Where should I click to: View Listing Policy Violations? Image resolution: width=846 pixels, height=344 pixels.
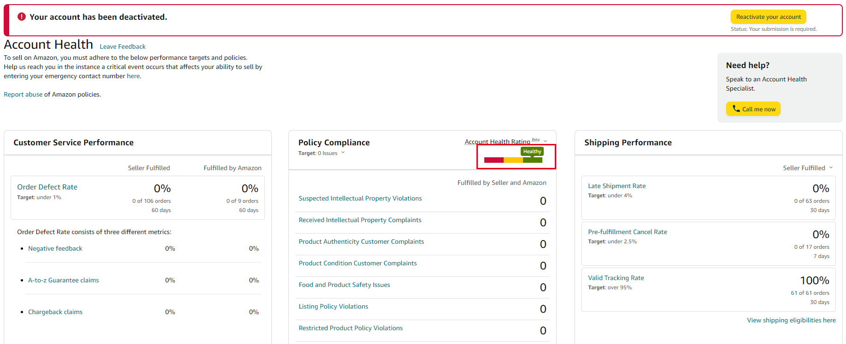333,306
